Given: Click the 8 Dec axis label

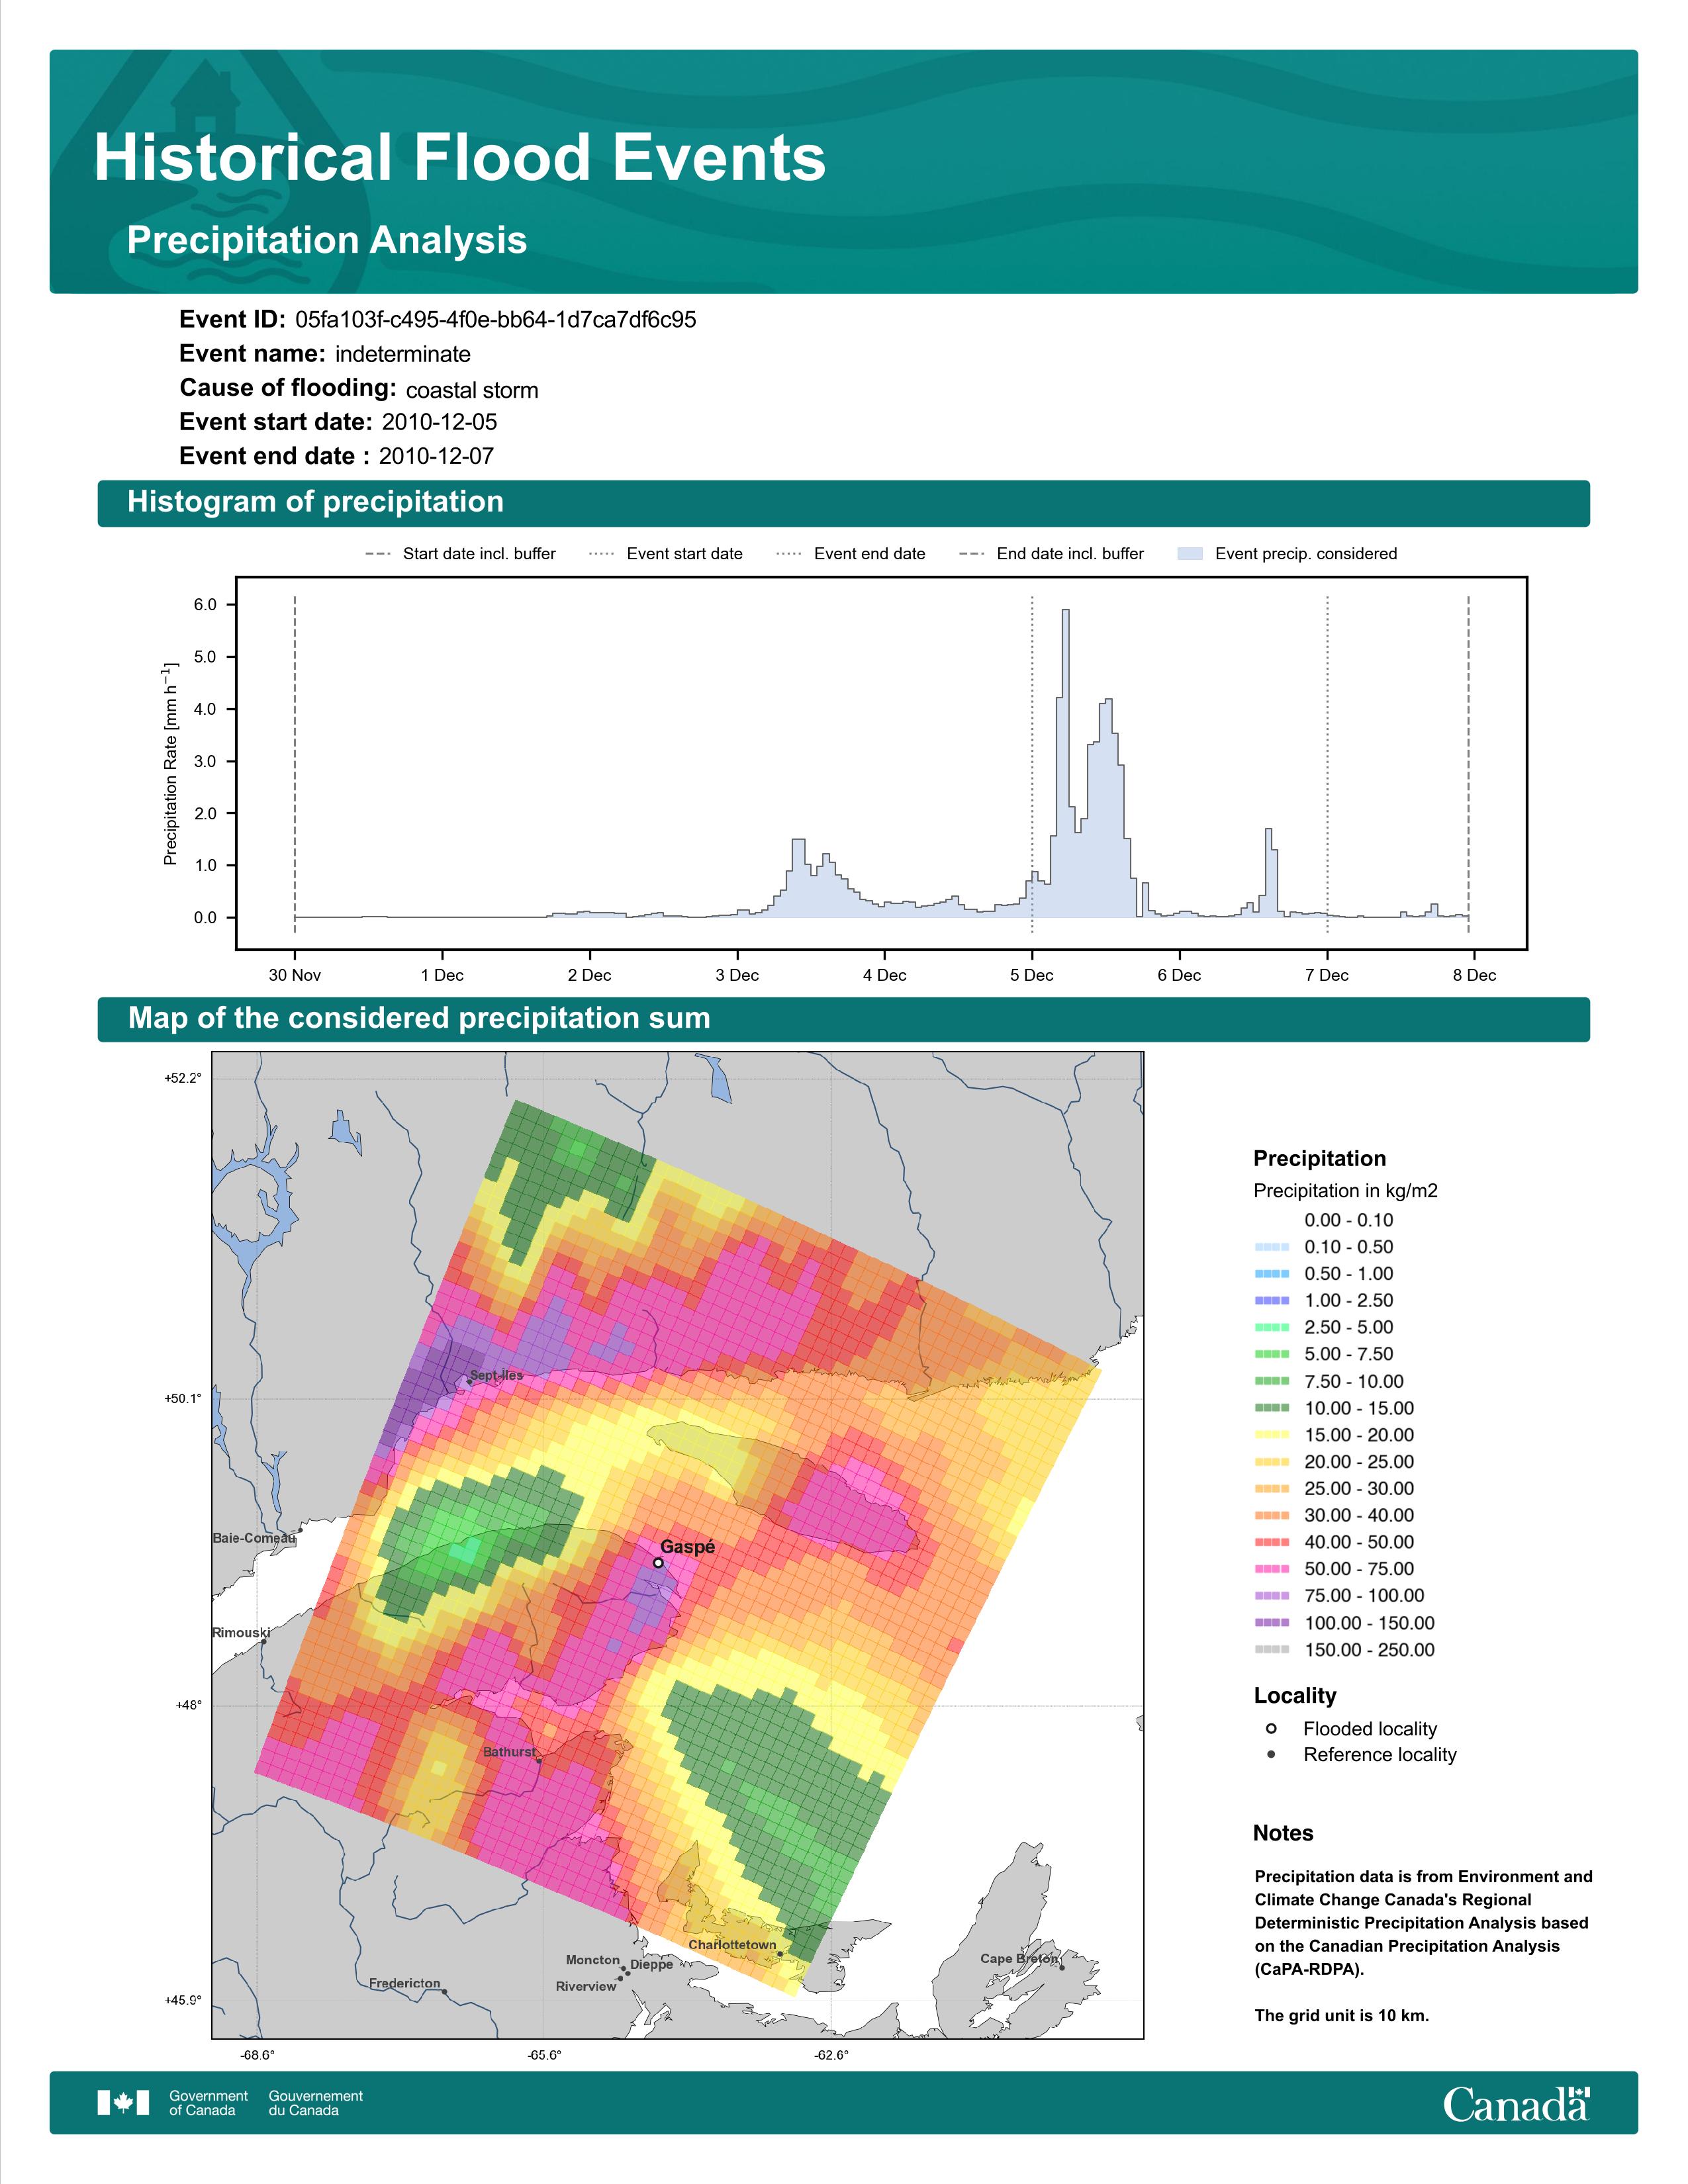Looking at the screenshot, I should tap(1475, 975).
